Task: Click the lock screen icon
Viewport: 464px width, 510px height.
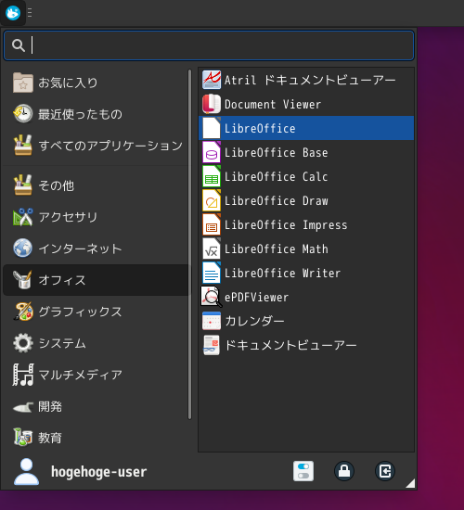Action: (x=344, y=471)
